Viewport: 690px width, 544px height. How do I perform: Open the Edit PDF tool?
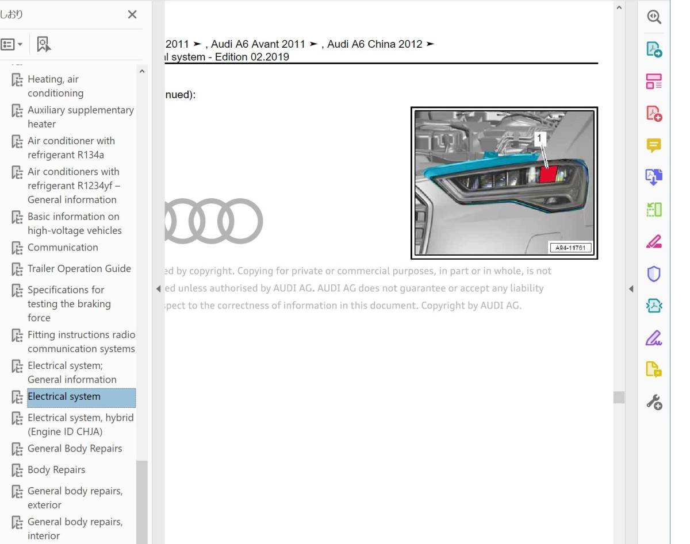[x=654, y=81]
